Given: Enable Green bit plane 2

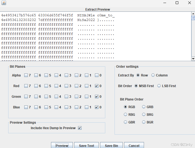Looking at the screenshot, I should click(x=76, y=96).
